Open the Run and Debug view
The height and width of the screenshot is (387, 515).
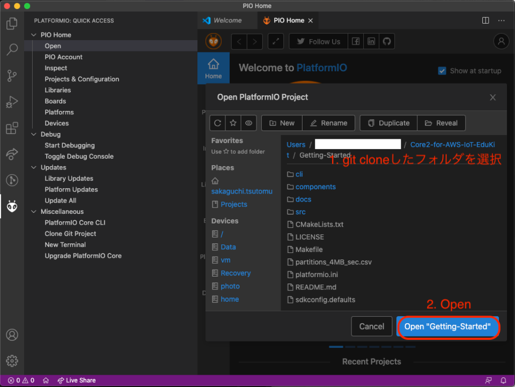click(x=12, y=102)
